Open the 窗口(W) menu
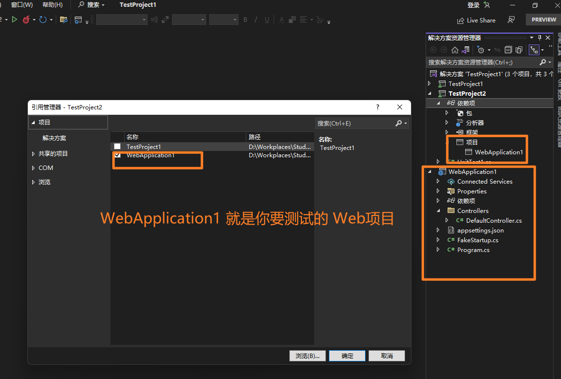 point(22,5)
